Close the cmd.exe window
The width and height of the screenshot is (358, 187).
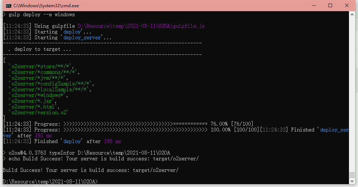[347, 5]
